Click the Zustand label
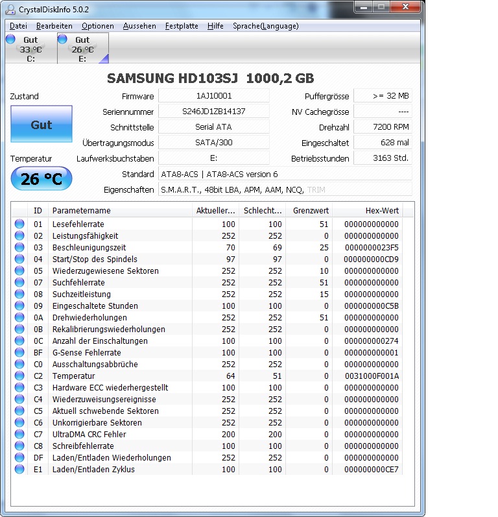 tap(25, 96)
